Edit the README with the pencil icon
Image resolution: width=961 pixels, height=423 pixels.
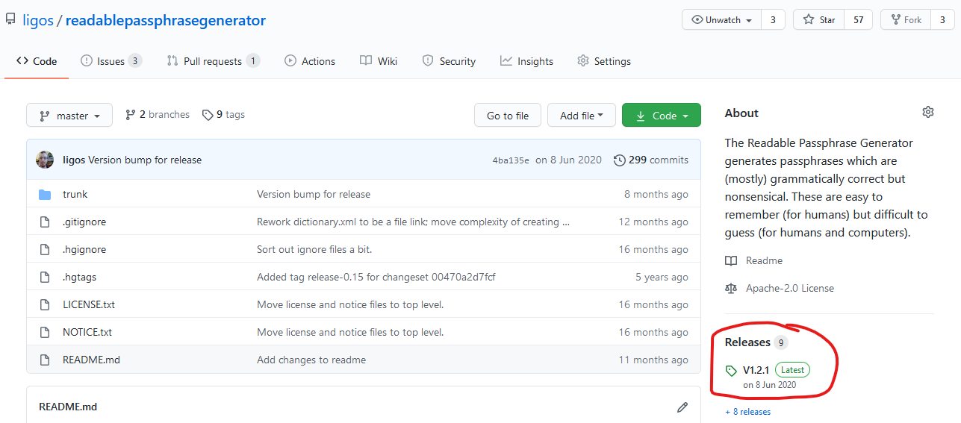pos(682,407)
